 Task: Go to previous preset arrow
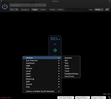[x=12, y=10]
